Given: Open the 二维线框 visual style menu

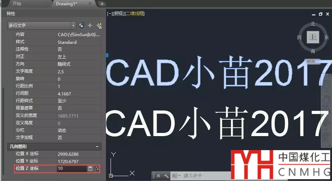Looking at the screenshot, I should point(135,14).
